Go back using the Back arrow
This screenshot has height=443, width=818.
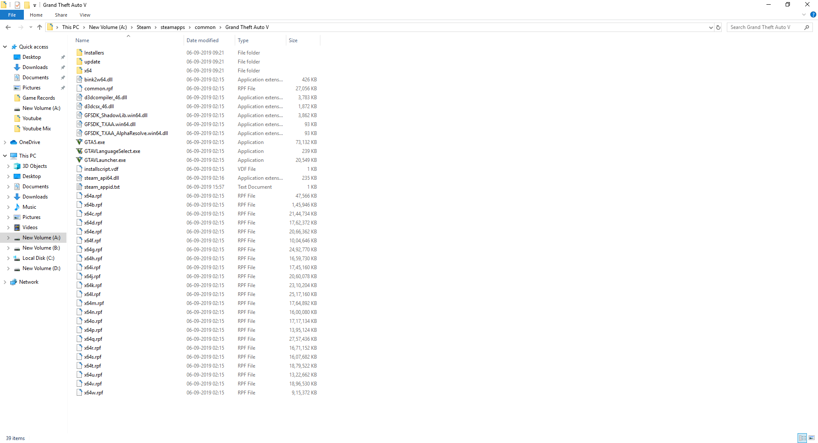(x=8, y=27)
